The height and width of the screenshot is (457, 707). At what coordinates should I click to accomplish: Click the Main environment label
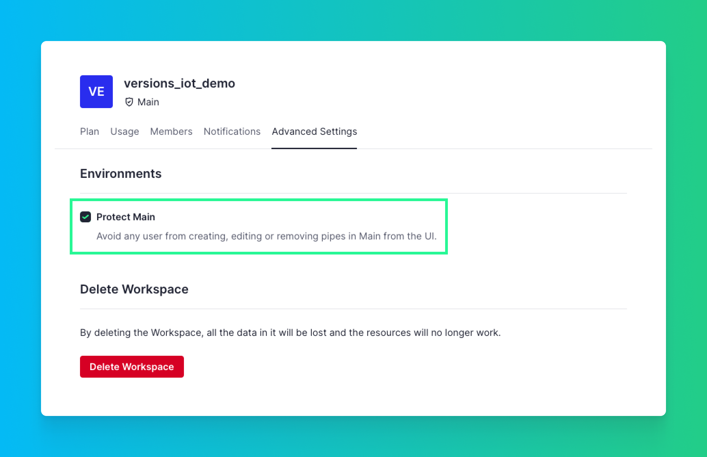[148, 102]
